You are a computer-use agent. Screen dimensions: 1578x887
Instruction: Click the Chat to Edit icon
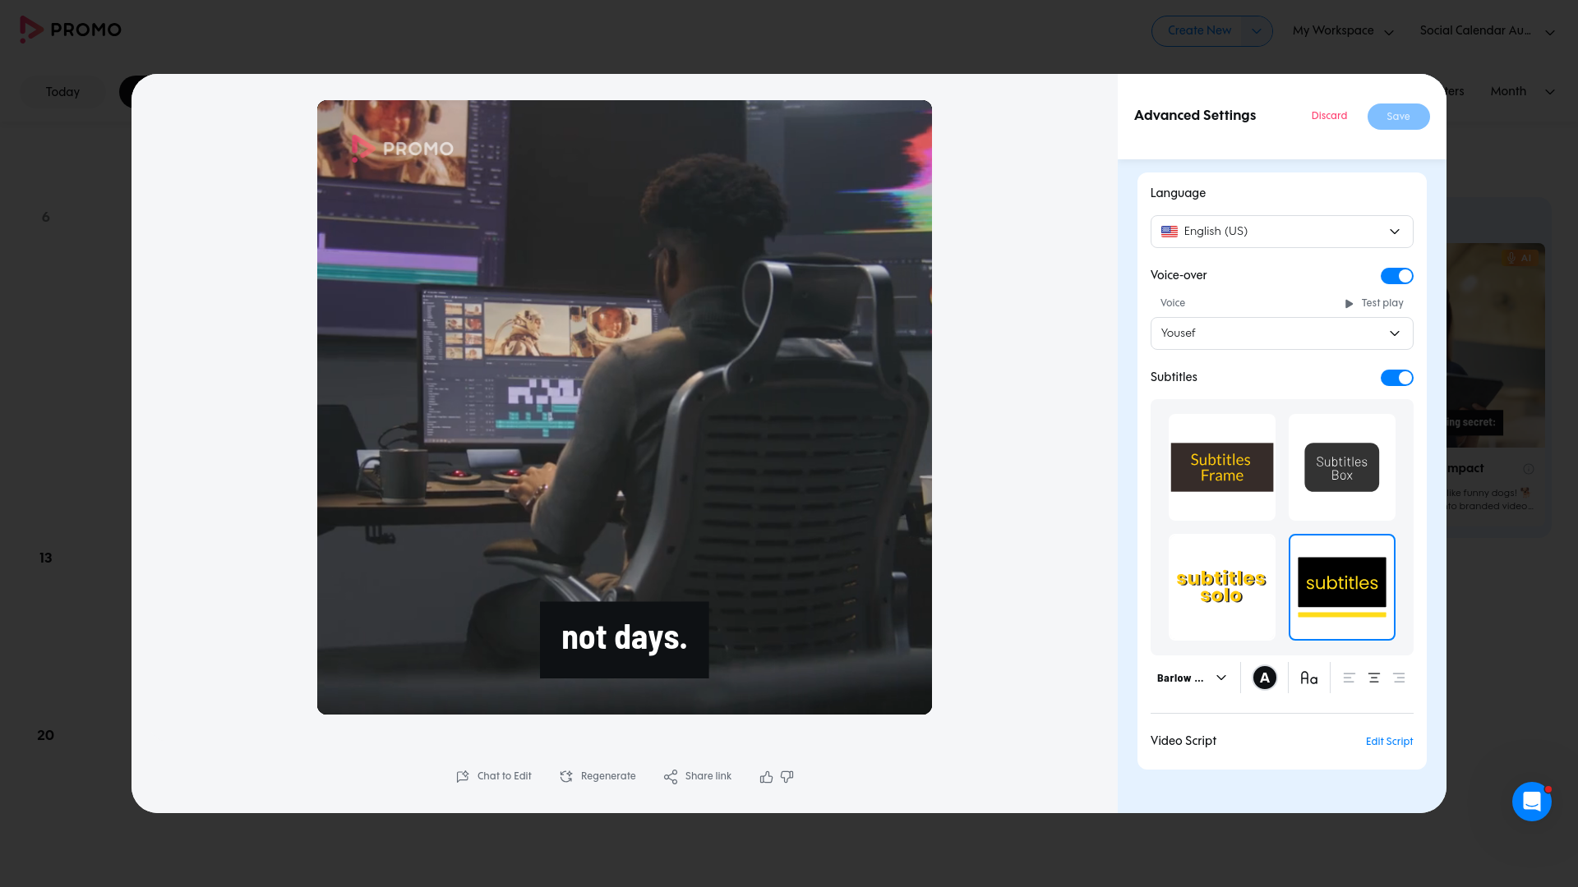click(463, 776)
